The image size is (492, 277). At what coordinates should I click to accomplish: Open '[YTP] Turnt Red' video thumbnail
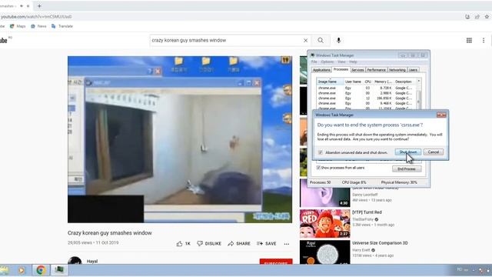pyautogui.click(x=324, y=224)
